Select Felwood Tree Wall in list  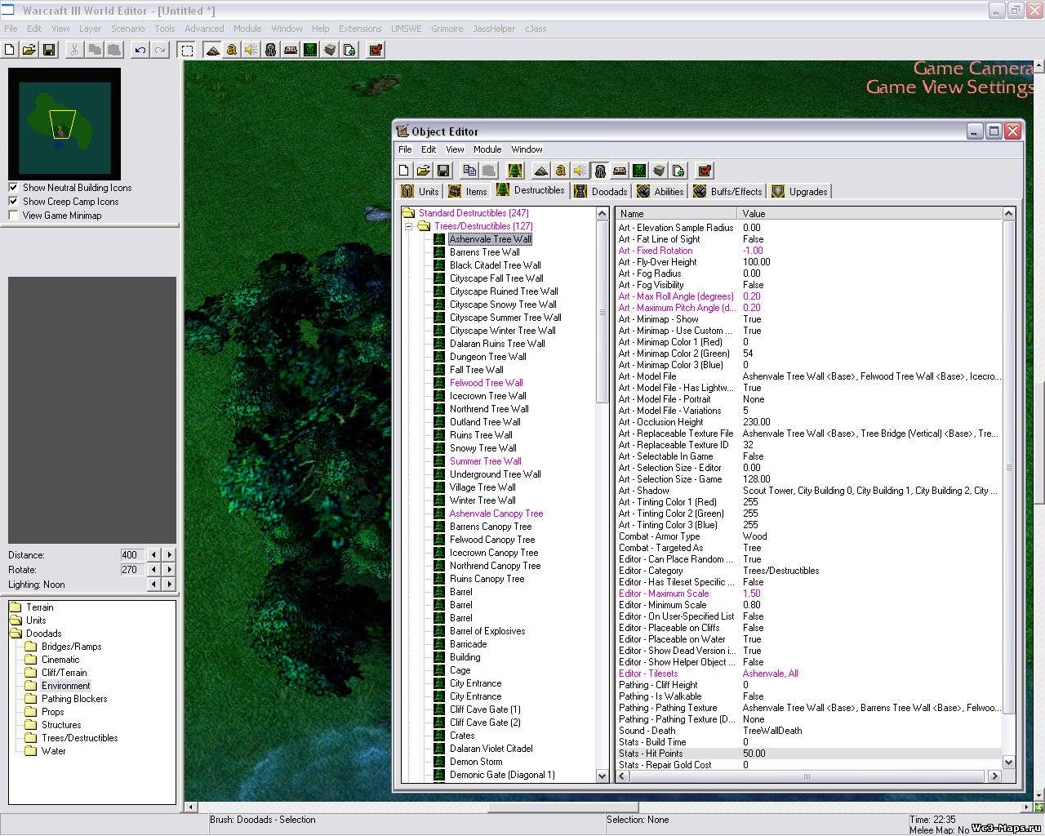[486, 383]
